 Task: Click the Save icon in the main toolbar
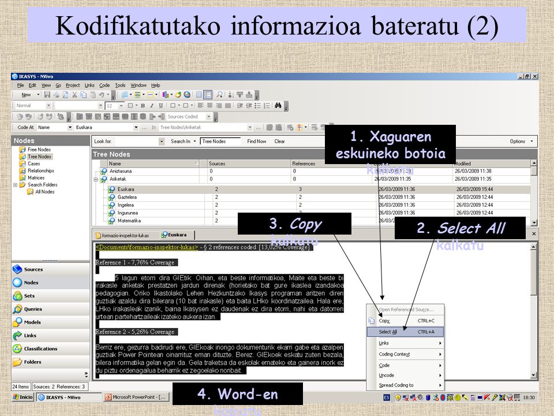pos(47,95)
